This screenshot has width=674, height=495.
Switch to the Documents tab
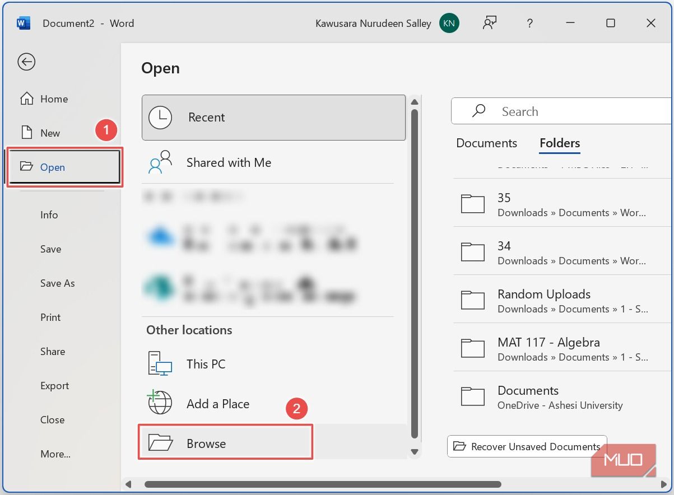[x=486, y=143]
